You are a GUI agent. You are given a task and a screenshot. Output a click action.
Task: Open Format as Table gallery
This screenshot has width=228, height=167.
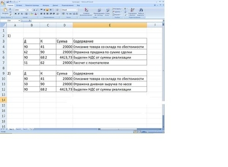coord(99,12)
